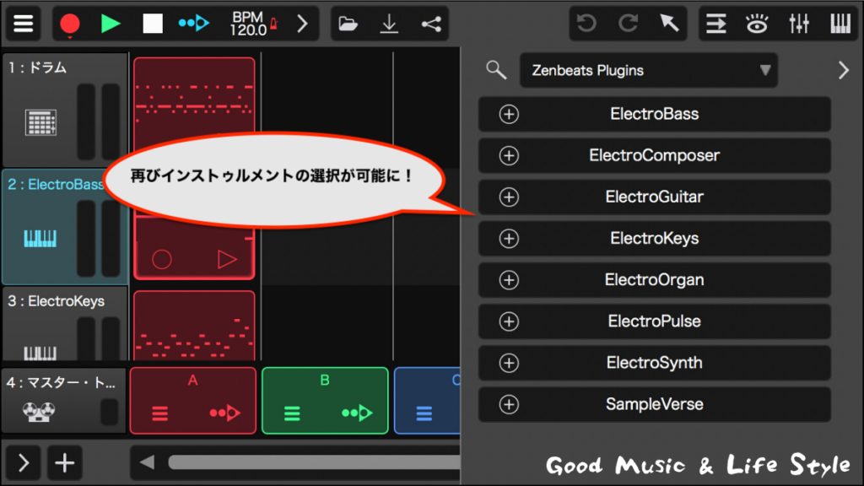
Task: Select ElectroPulse in the plugin list
Action: click(654, 321)
